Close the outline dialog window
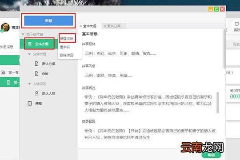Screen dimensions: 240x160 [222, 9]
